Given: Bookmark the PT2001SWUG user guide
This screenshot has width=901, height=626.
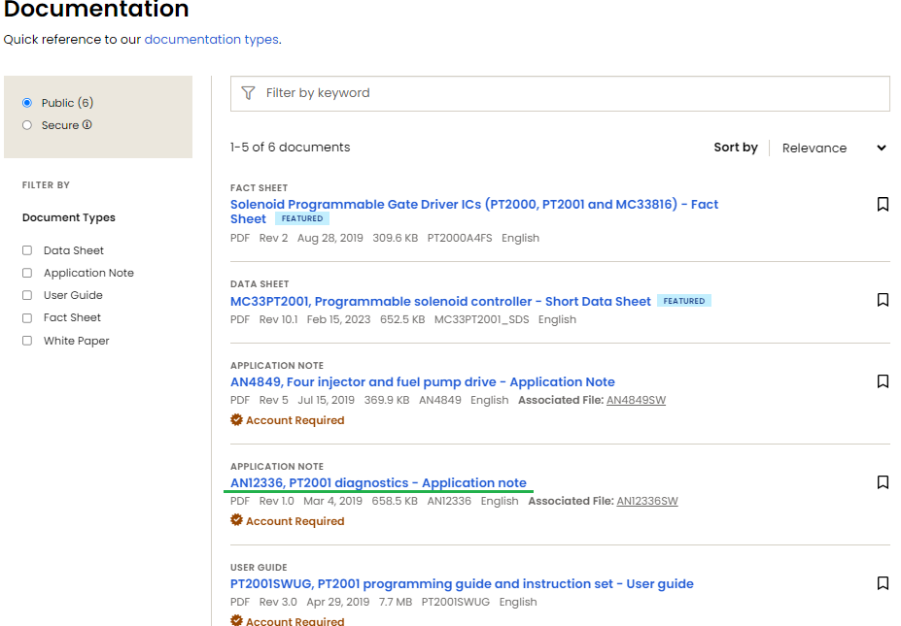Looking at the screenshot, I should [x=883, y=583].
